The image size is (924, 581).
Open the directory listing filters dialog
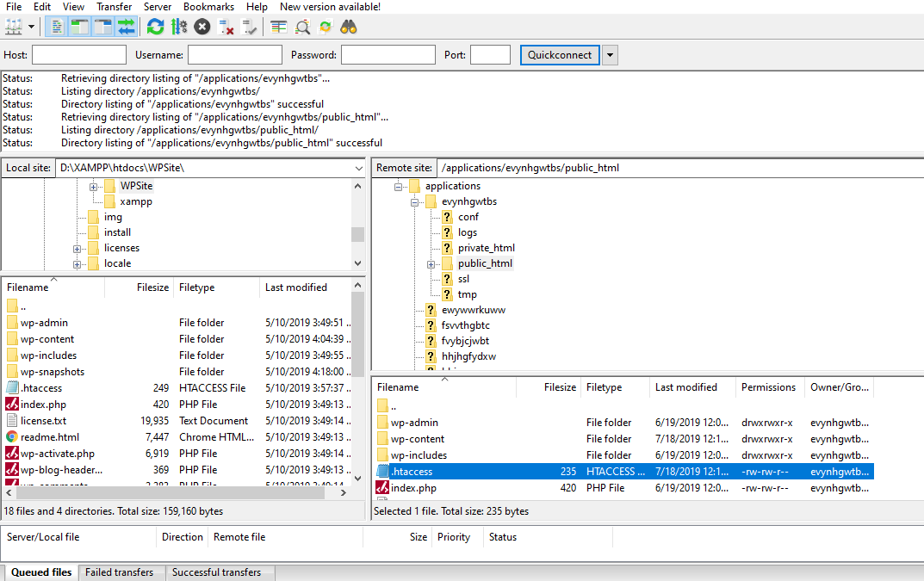pyautogui.click(x=279, y=27)
